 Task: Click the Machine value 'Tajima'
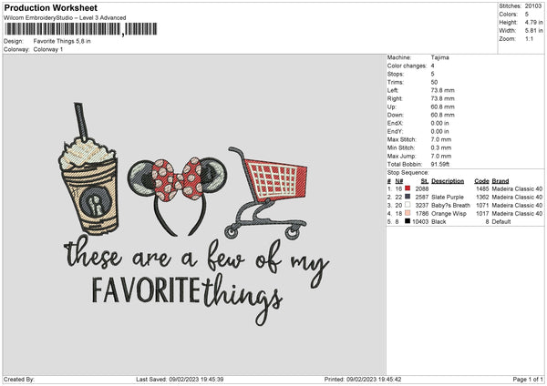(x=440, y=57)
